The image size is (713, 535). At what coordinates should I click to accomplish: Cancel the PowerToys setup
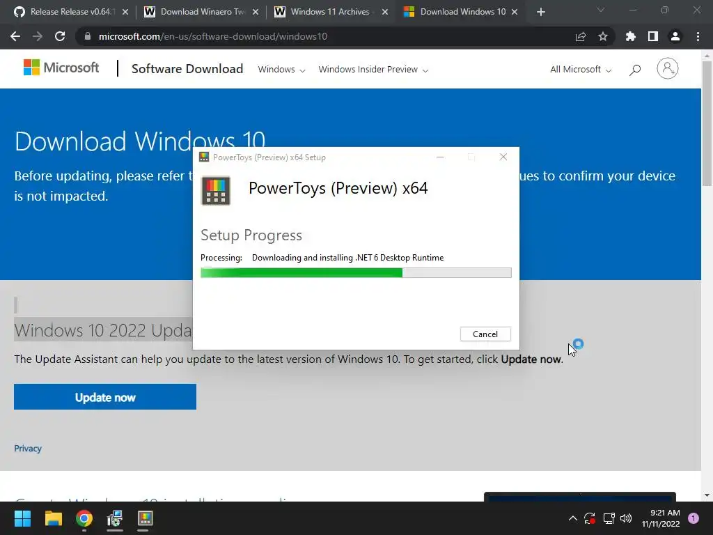tap(485, 334)
